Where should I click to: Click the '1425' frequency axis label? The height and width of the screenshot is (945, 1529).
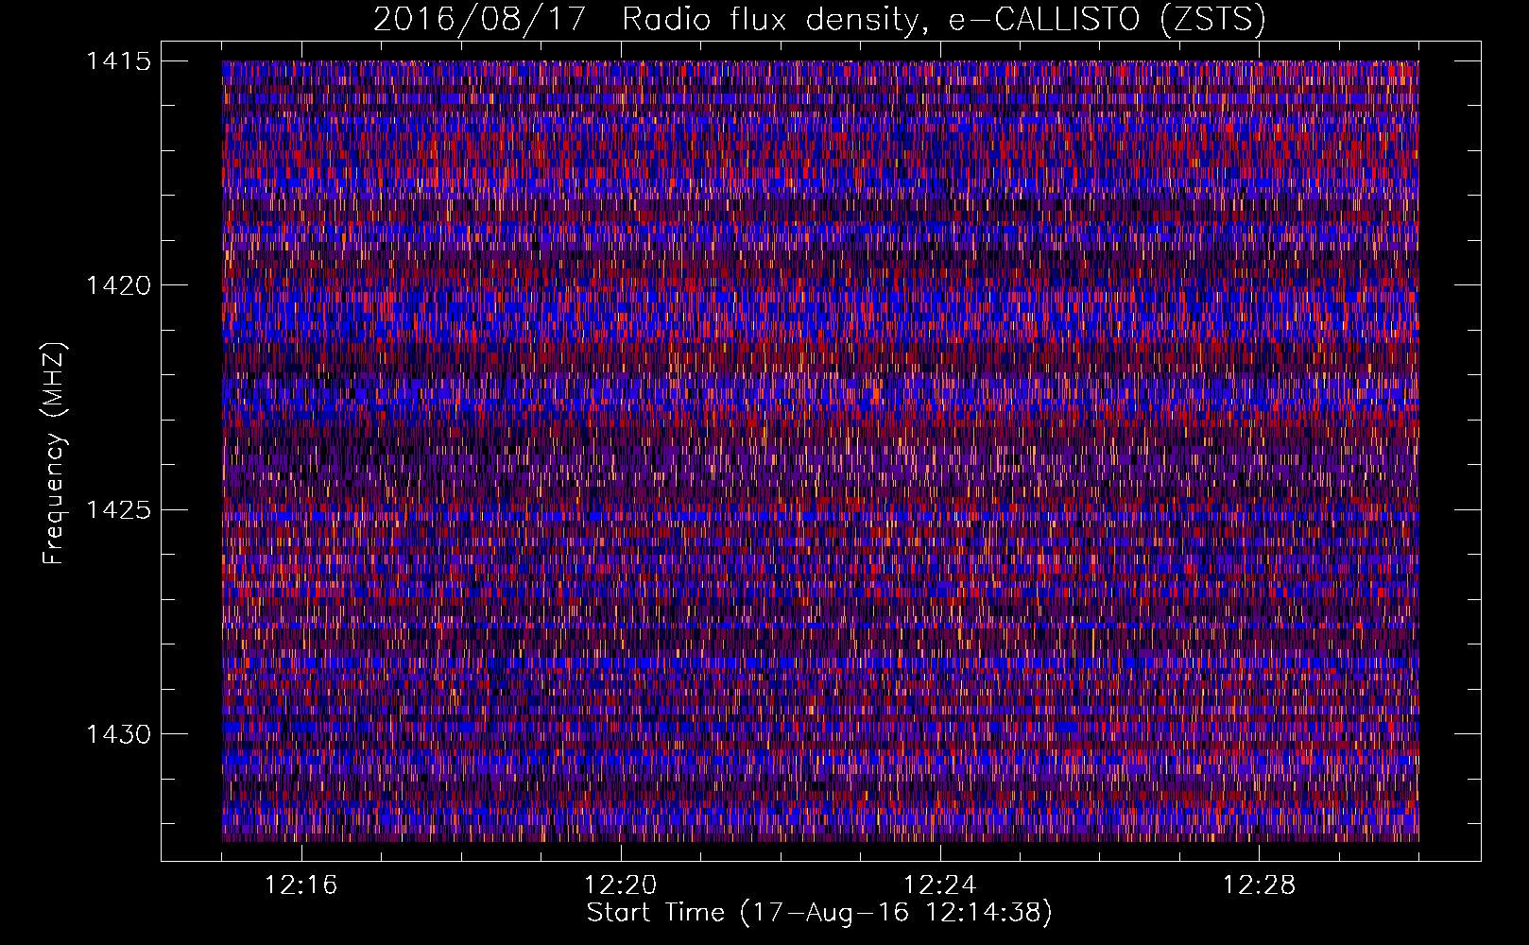[118, 510]
